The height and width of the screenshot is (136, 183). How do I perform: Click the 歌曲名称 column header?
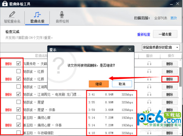coord(41,56)
